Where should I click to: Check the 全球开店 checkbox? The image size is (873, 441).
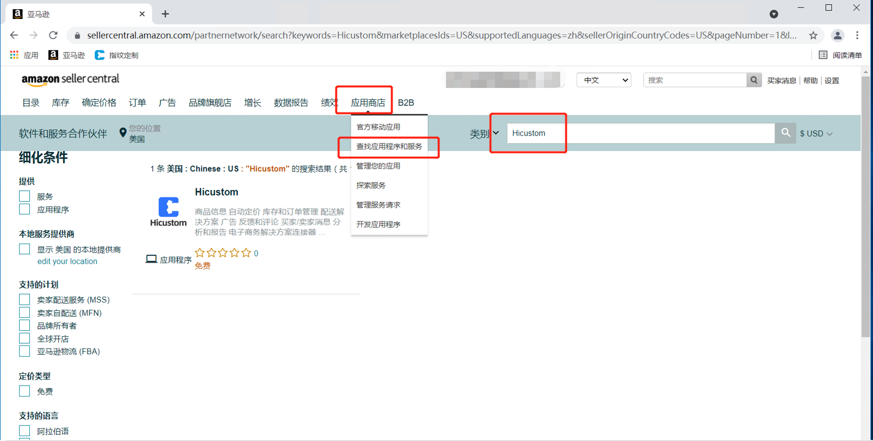24,338
